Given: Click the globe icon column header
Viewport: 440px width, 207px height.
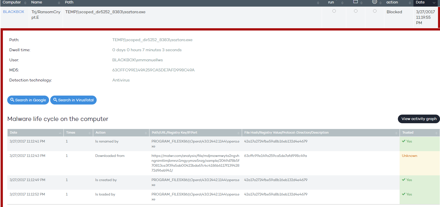Looking at the screenshot, I should point(375,2).
